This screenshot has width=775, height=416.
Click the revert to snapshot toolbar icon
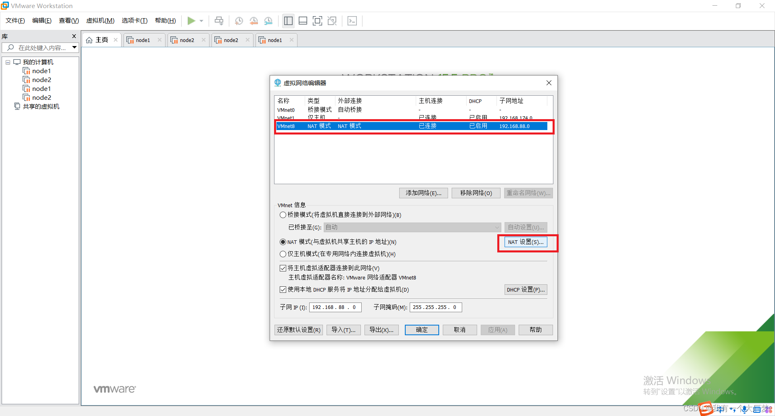(253, 21)
